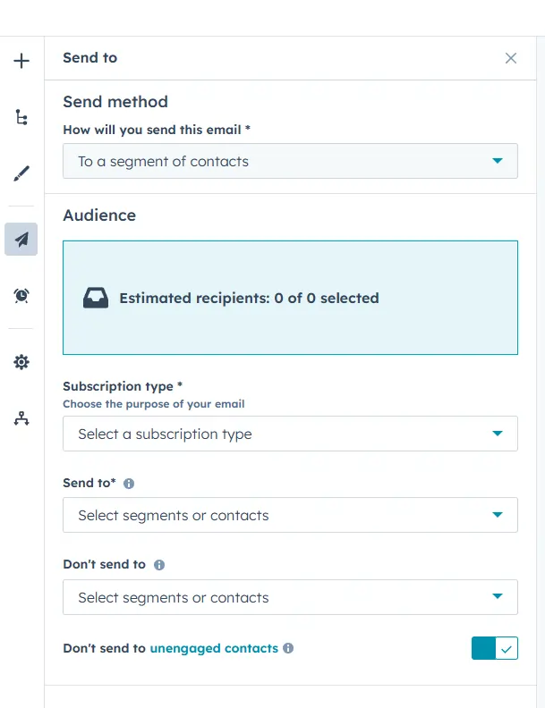Open the 'To a segment of contacts' dropdown
Screen dimensions: 545x708
(x=290, y=162)
